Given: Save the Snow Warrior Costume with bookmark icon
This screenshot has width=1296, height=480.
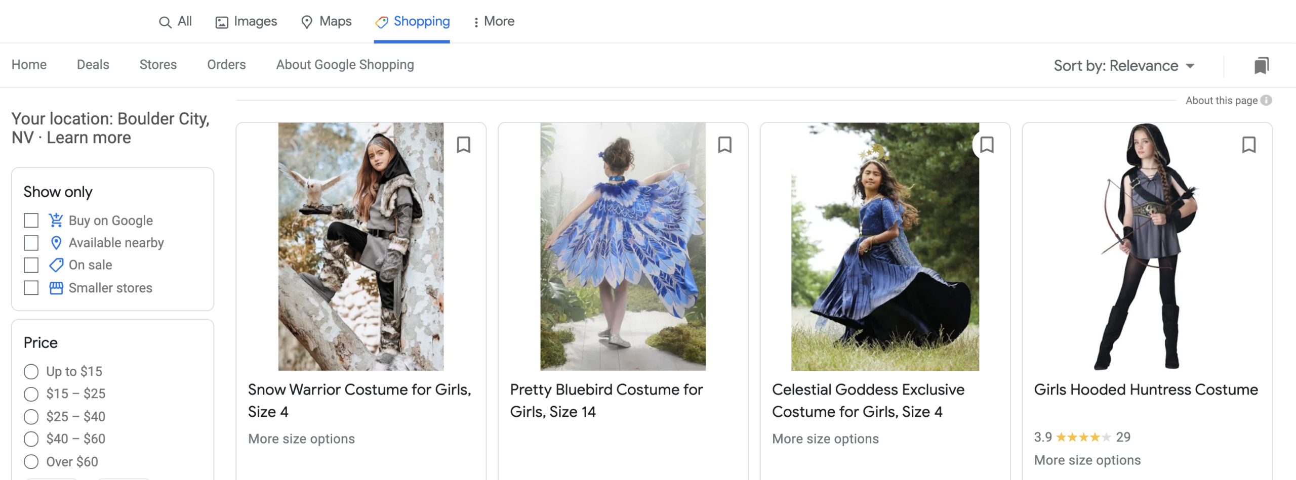Looking at the screenshot, I should point(463,145).
